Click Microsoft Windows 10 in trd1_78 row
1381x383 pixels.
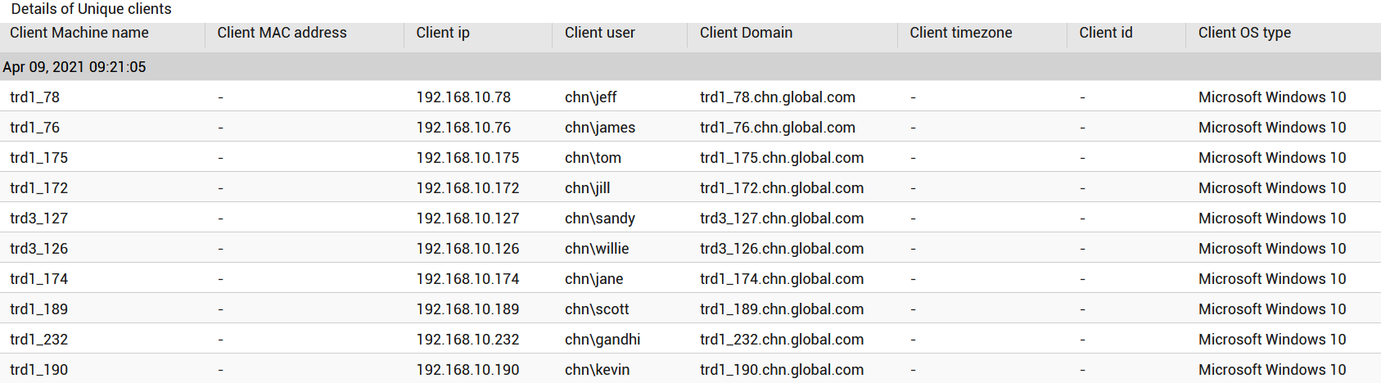pos(1272,97)
